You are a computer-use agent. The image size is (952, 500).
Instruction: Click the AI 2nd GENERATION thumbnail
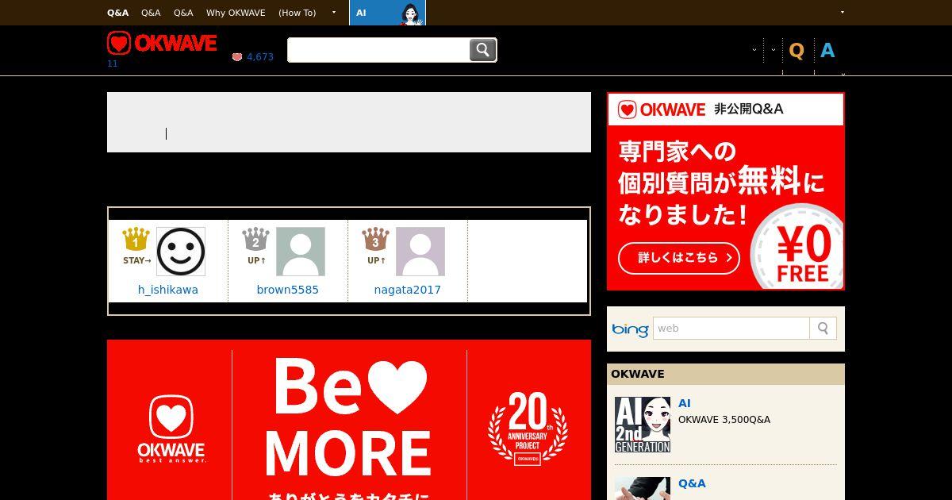(x=643, y=425)
